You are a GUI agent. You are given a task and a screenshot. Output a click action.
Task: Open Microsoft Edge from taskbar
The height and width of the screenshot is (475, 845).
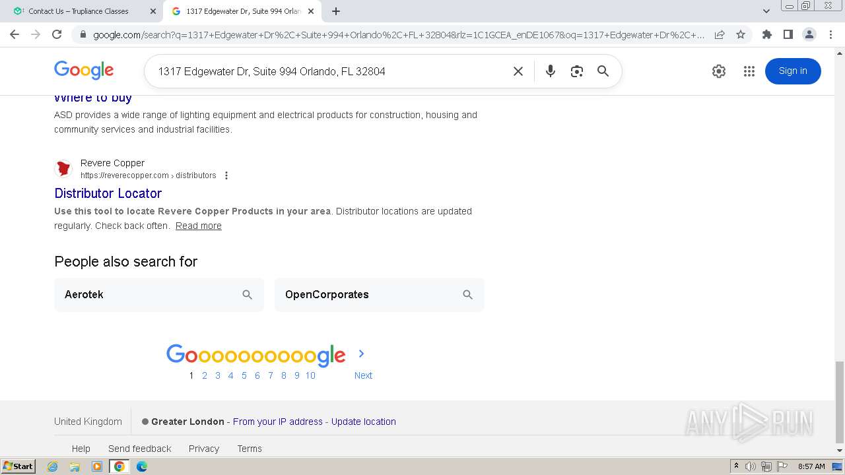coord(141,466)
